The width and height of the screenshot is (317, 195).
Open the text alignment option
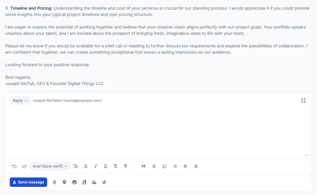154,166
